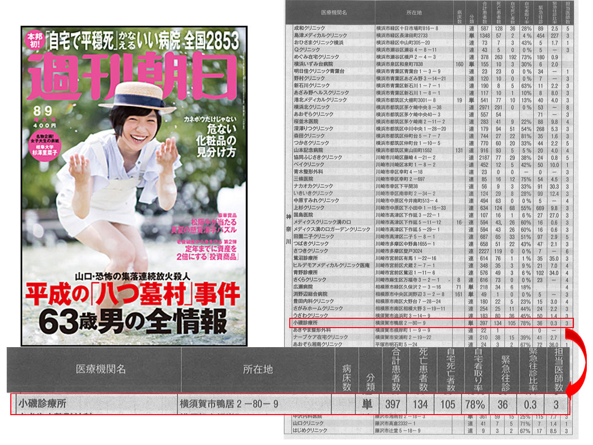This screenshot has width=593, height=445.
Task: Select the 広瀬病院 row name
Action: (x=303, y=287)
